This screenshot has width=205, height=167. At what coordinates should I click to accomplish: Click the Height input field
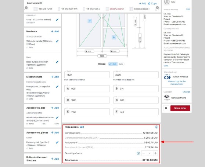coord(136,75)
